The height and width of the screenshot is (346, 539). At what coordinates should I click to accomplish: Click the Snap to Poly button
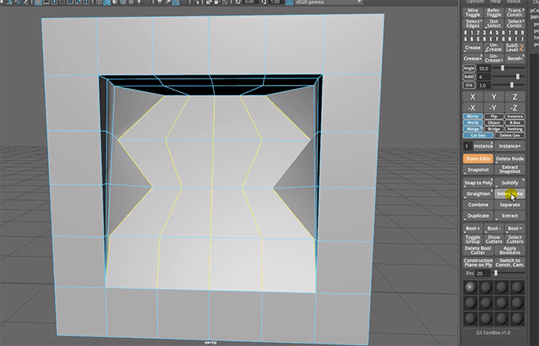(478, 183)
